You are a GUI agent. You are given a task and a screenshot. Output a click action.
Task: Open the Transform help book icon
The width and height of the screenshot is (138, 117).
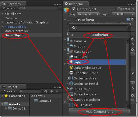[128, 19]
